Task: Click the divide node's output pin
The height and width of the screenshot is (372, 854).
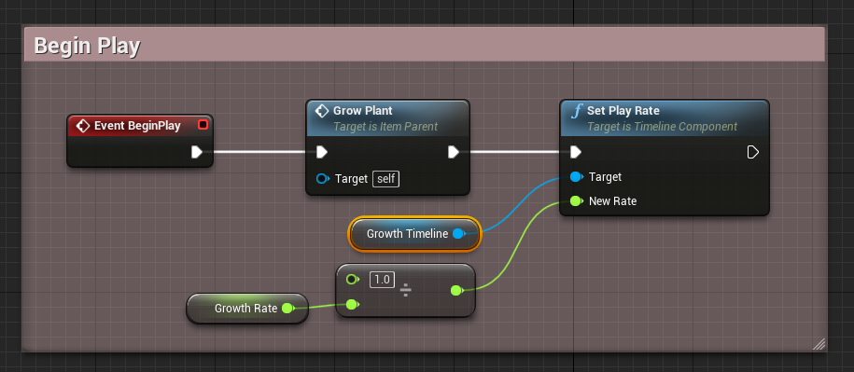Action: pos(457,291)
